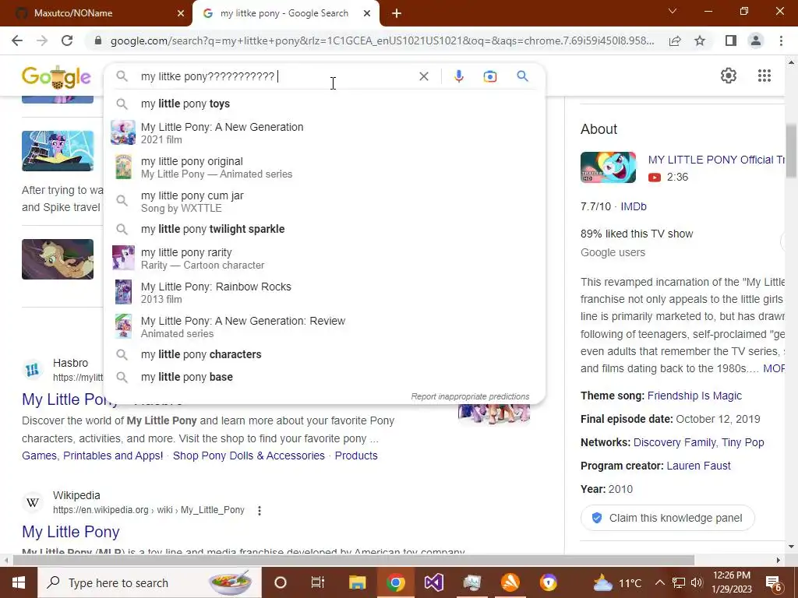Open 'Games, Printables and Apps!' sitelink
This screenshot has width=798, height=598.
[93, 456]
